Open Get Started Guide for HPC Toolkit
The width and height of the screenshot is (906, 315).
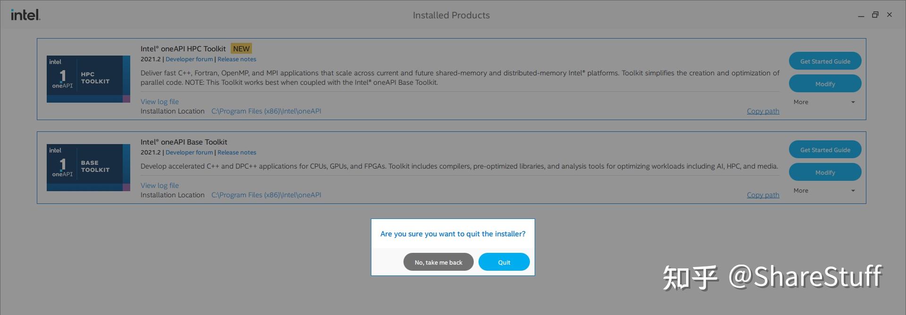(825, 61)
